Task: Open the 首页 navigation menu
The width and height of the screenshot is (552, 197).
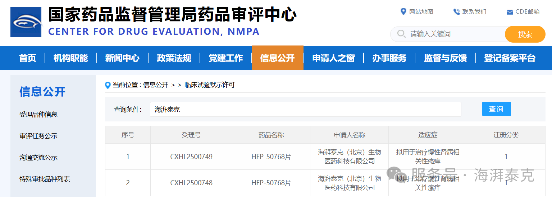Action: pyautogui.click(x=28, y=58)
